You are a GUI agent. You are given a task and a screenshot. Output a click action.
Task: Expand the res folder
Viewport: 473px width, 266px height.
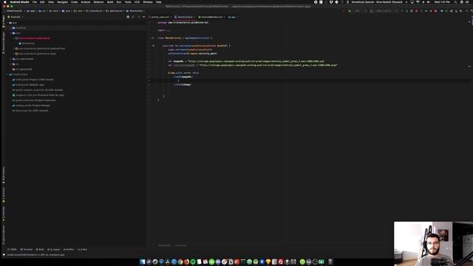(x=11, y=64)
